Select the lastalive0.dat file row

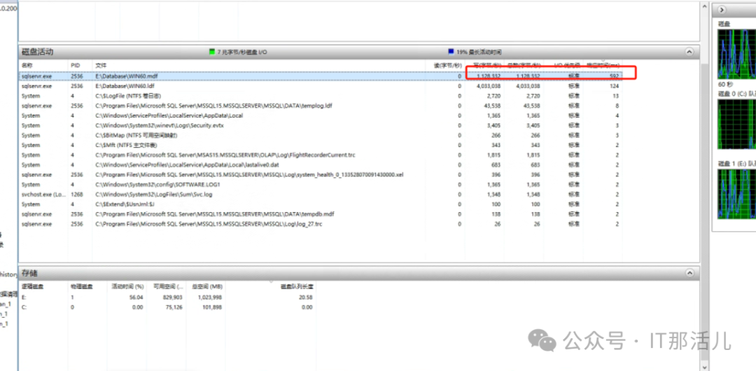click(x=321, y=165)
